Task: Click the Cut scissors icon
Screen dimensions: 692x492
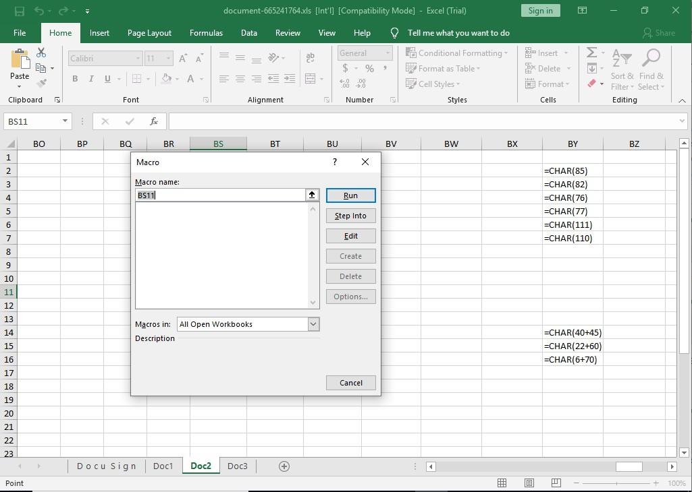Action: tap(41, 53)
